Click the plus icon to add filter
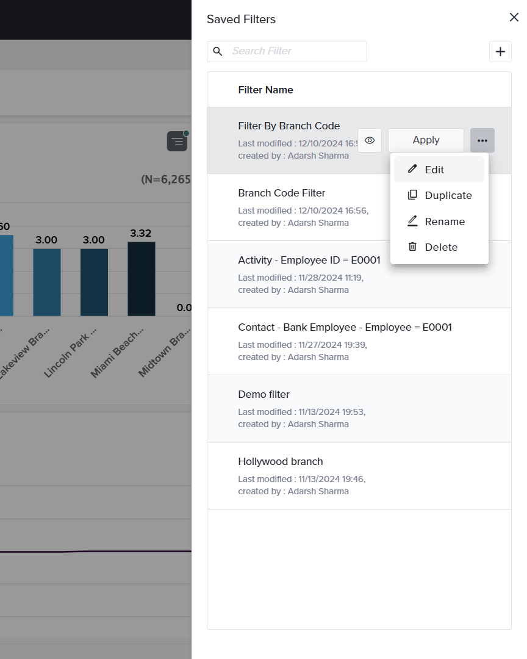The width and height of the screenshot is (527, 659). (x=500, y=52)
